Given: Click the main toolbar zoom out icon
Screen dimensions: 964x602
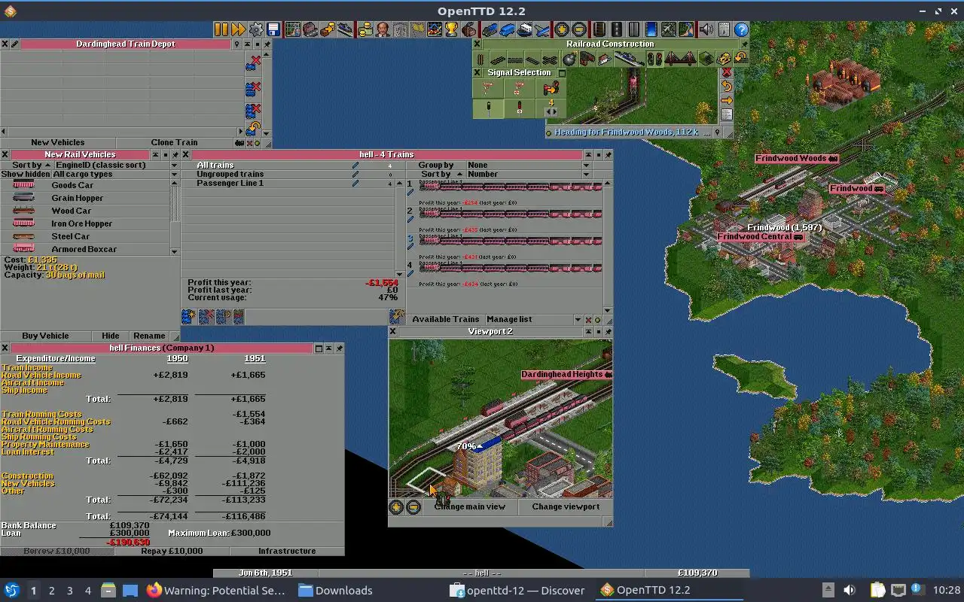Looking at the screenshot, I should coord(580,29).
